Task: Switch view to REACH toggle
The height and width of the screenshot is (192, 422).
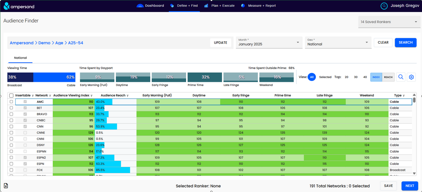Action: pyautogui.click(x=388, y=77)
